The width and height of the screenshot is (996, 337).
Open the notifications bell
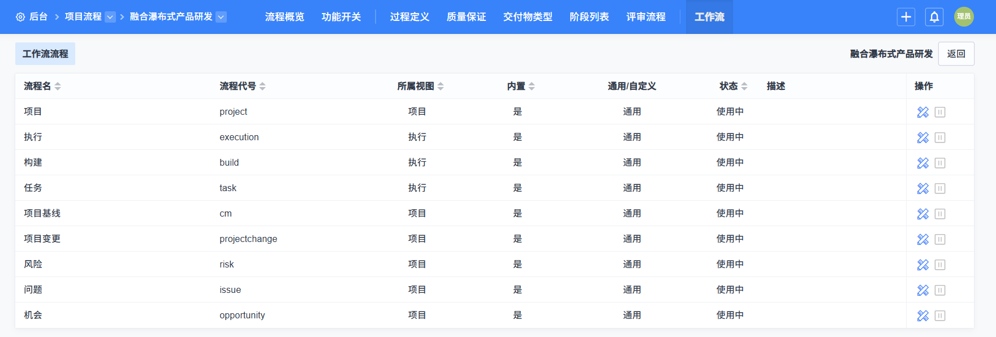(x=934, y=17)
